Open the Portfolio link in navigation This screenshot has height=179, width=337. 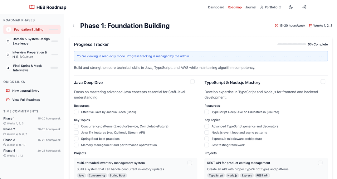271,7
